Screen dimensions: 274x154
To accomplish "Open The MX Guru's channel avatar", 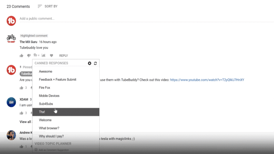I will click(11, 38).
